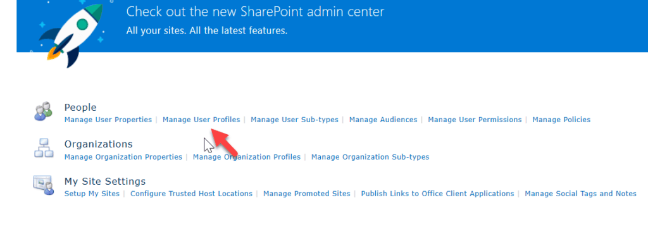Click 'All your sites. All the latest features.' text
Screen dimensions: 648x238
point(207,30)
